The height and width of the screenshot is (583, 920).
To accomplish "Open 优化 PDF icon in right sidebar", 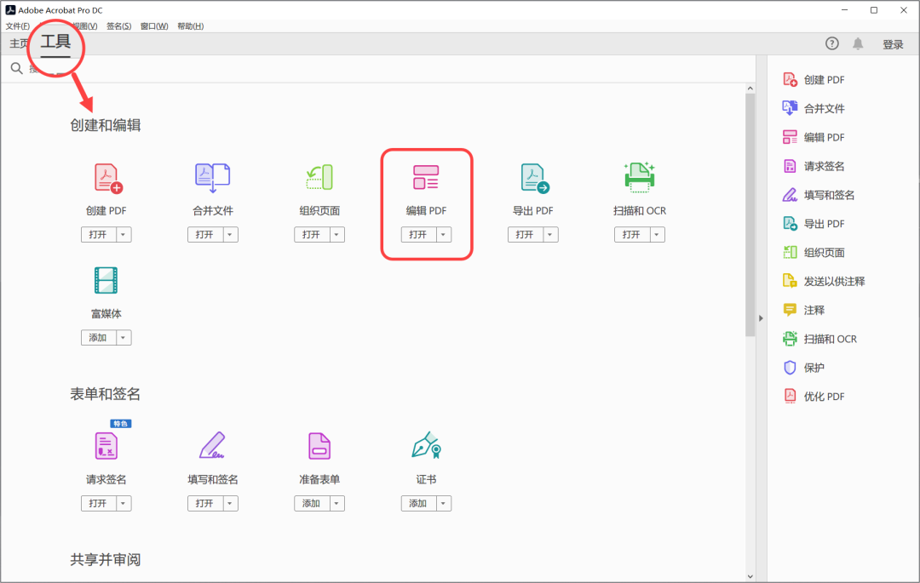I will [x=791, y=396].
